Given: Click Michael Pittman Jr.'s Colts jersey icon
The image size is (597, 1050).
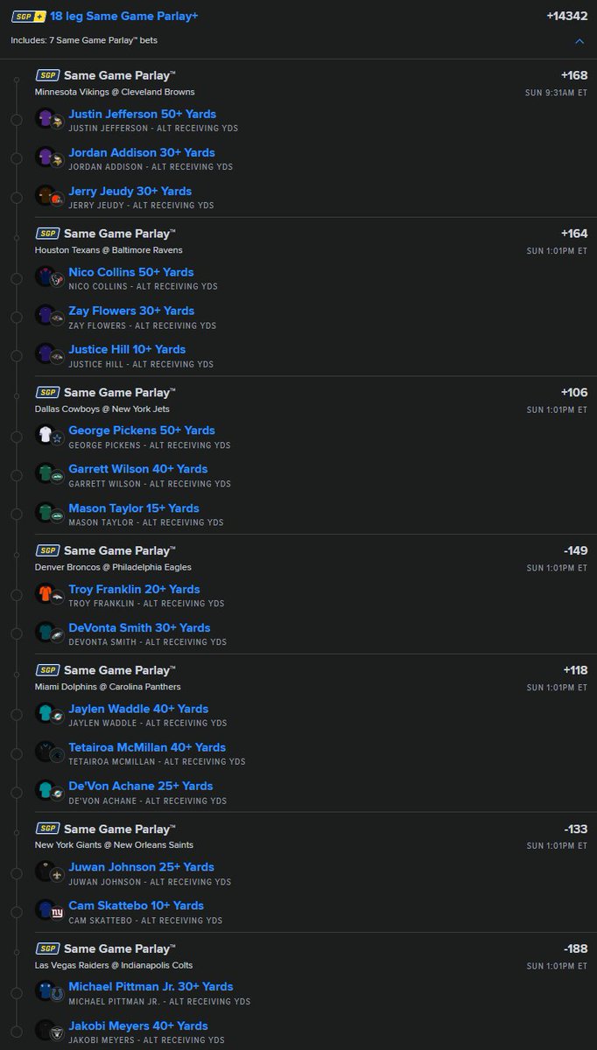Looking at the screenshot, I should tap(46, 990).
